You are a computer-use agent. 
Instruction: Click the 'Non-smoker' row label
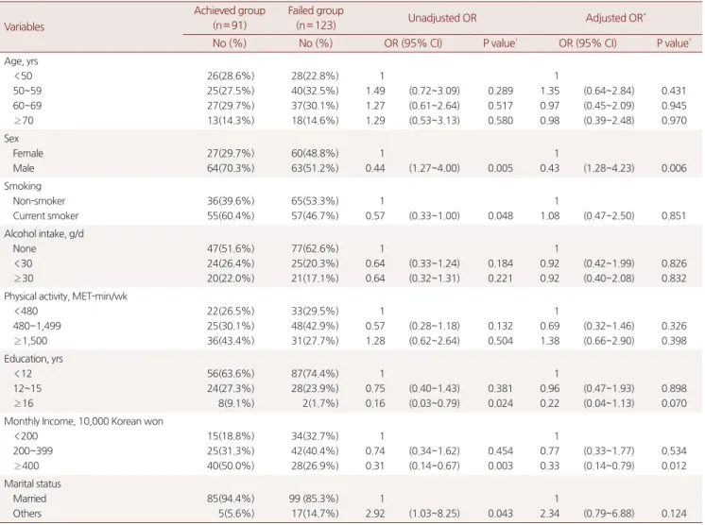point(39,201)
